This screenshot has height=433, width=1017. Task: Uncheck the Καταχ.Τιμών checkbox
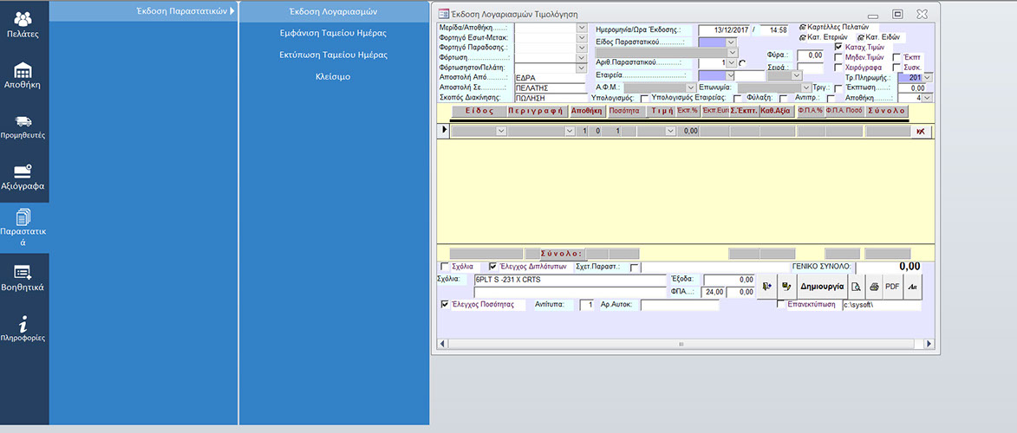[x=838, y=47]
